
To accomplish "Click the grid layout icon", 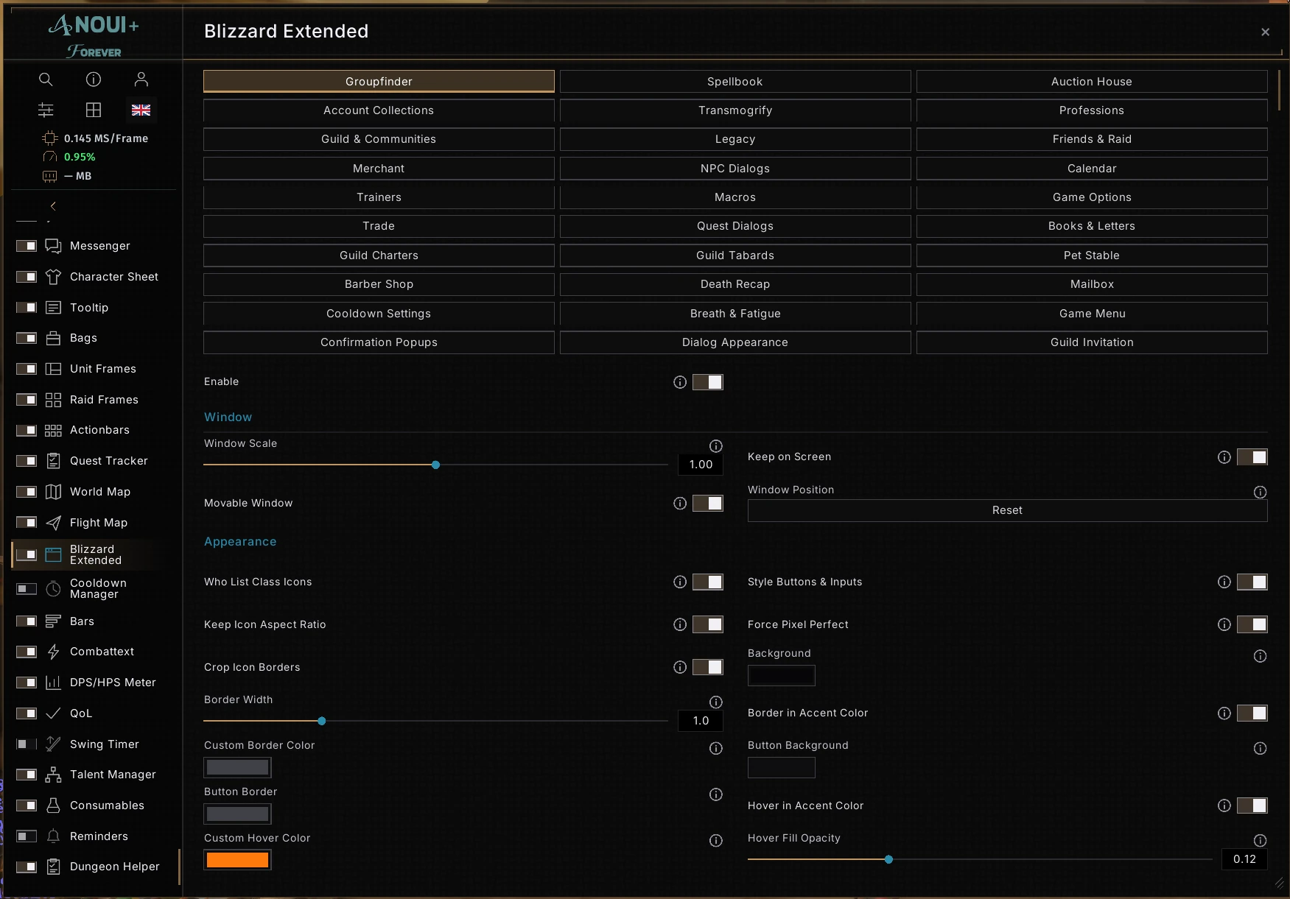I will 94,110.
